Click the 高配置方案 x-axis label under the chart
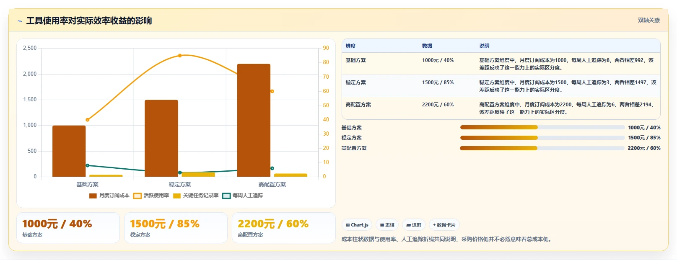 tap(272, 184)
